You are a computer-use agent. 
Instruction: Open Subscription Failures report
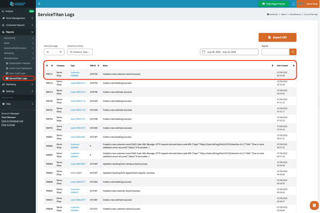pos(20,63)
